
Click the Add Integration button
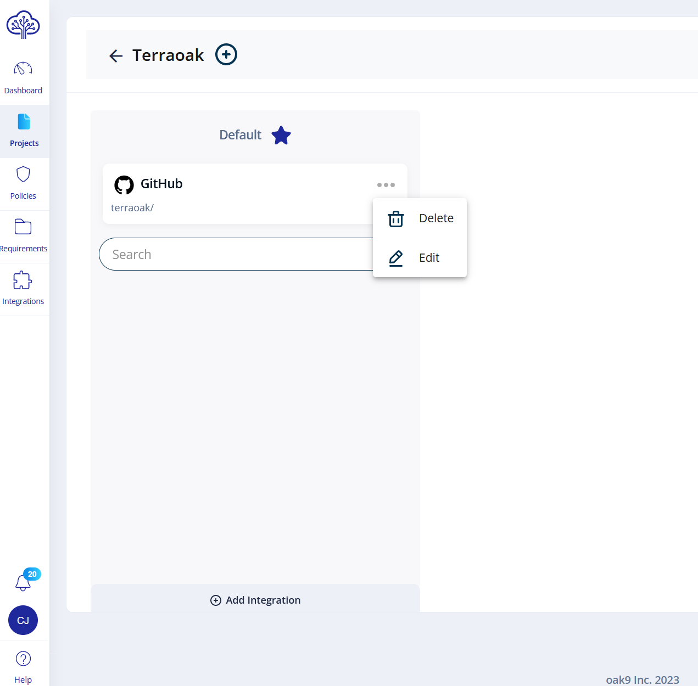tap(255, 600)
